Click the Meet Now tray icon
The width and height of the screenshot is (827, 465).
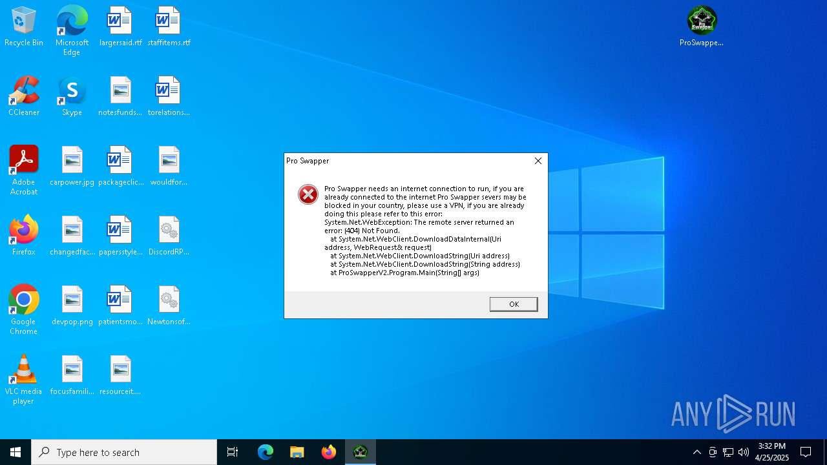713,452
